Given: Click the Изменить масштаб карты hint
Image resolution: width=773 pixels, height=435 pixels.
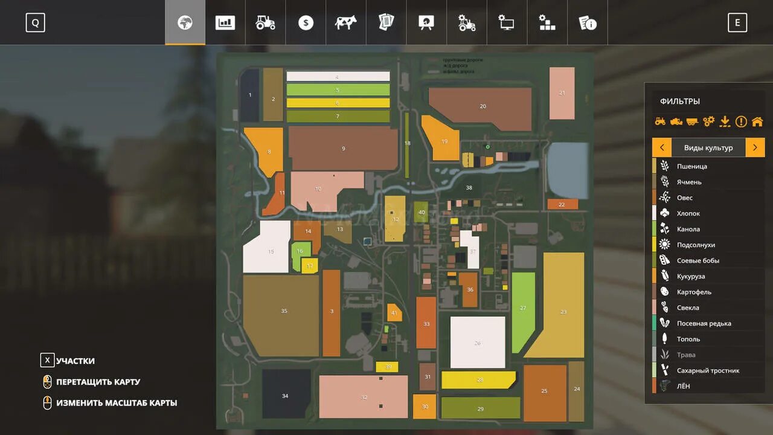Looking at the screenshot, I should coord(110,402).
